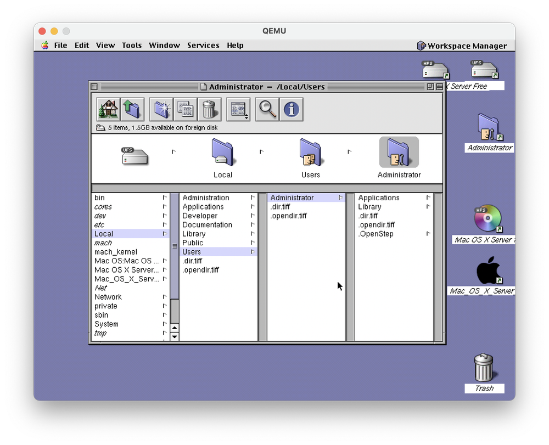Select the mach item in first column

pos(131,243)
